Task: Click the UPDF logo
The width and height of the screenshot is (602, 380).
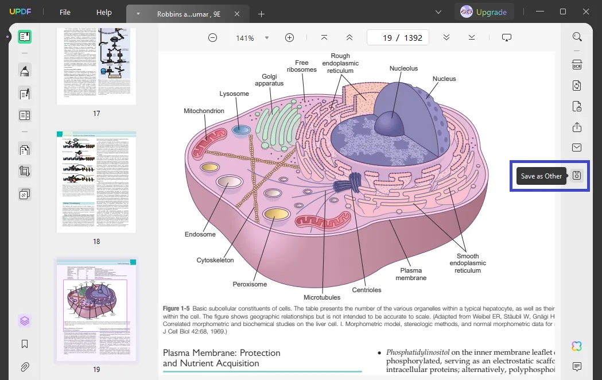Action: pyautogui.click(x=20, y=11)
